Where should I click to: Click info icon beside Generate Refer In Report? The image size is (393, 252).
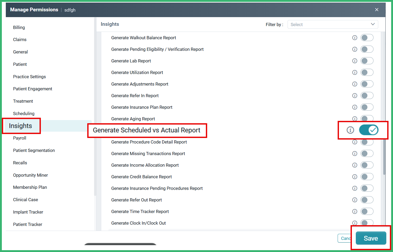click(x=355, y=95)
